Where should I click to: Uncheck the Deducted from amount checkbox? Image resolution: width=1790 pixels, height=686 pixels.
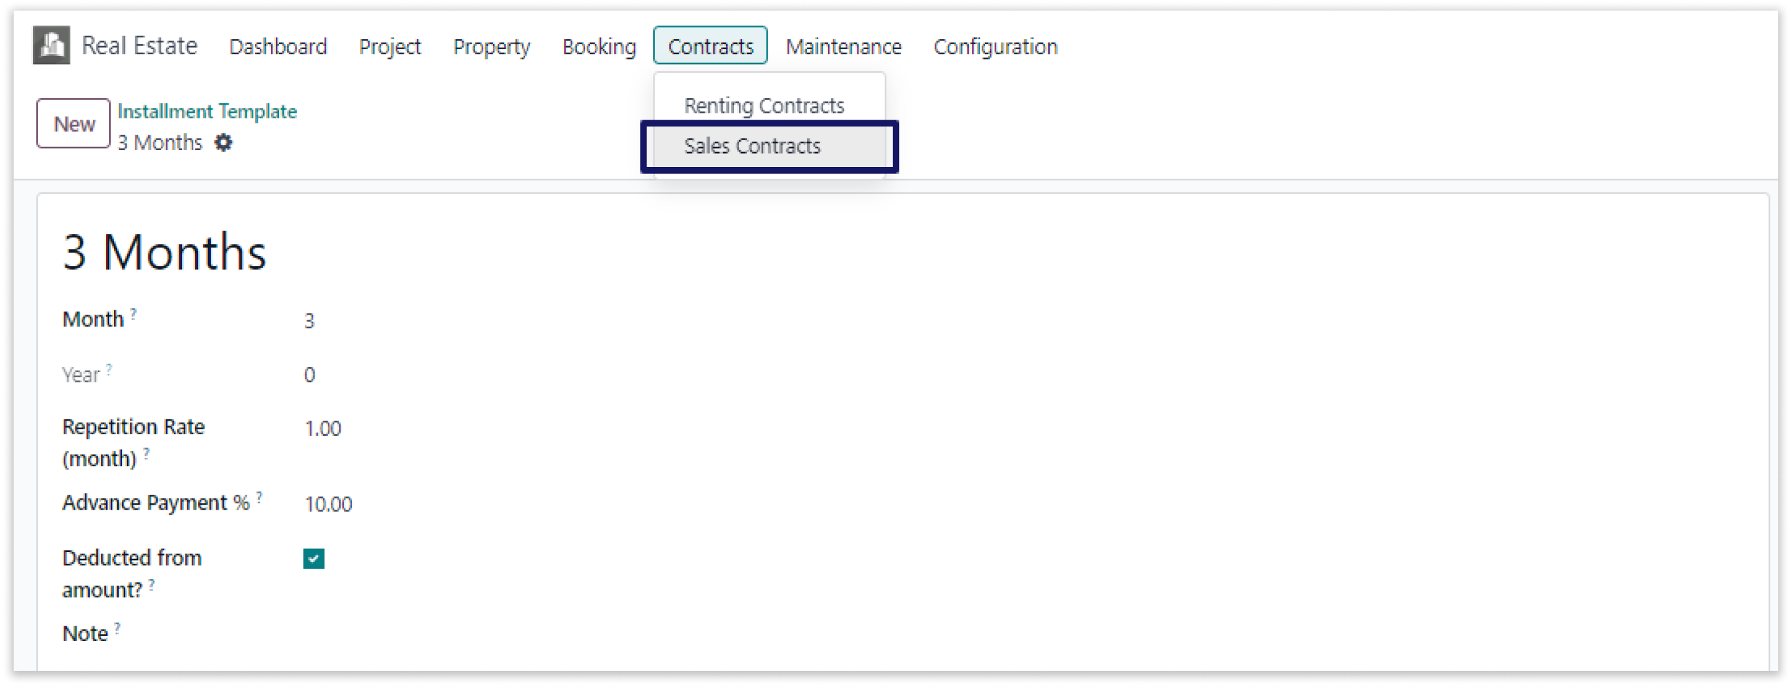point(313,558)
